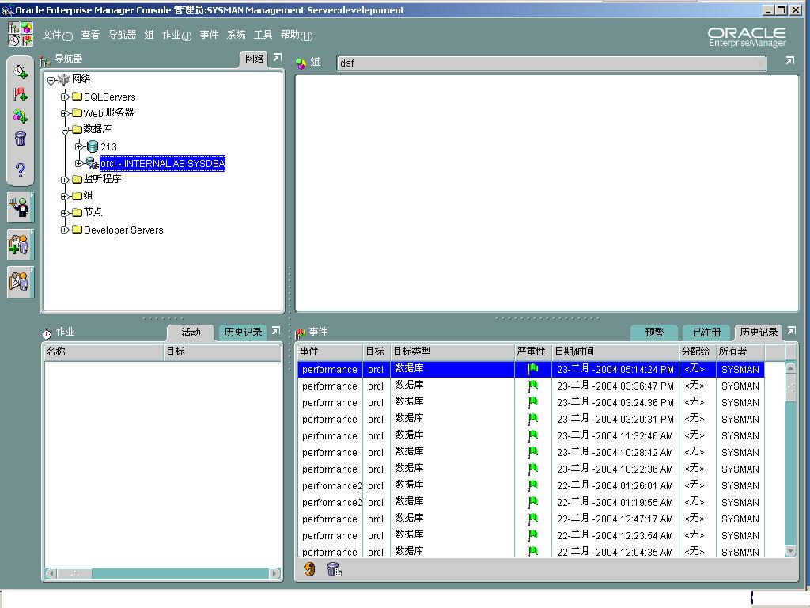The height and width of the screenshot is (608, 810).
Task: Open the bottom sidebar application drawer icon
Action: [20, 282]
